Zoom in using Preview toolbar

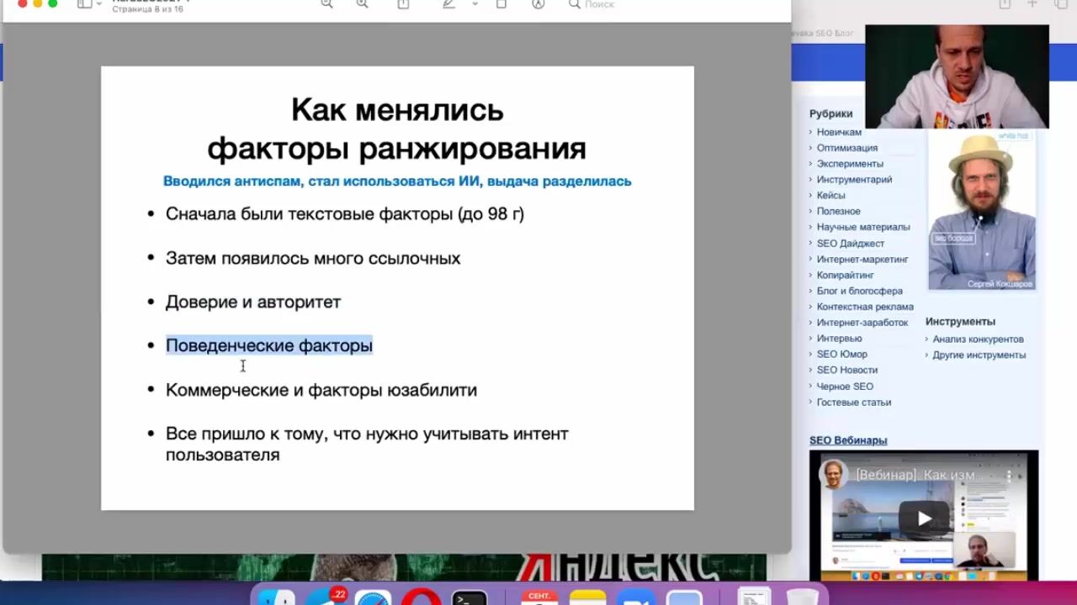coord(363,4)
